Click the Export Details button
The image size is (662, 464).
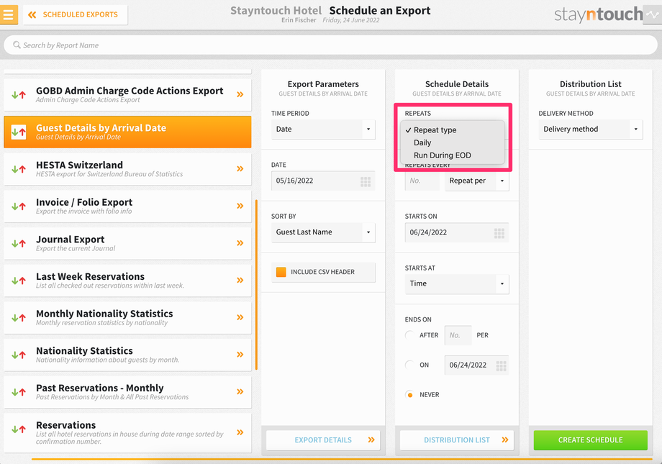[x=323, y=440]
